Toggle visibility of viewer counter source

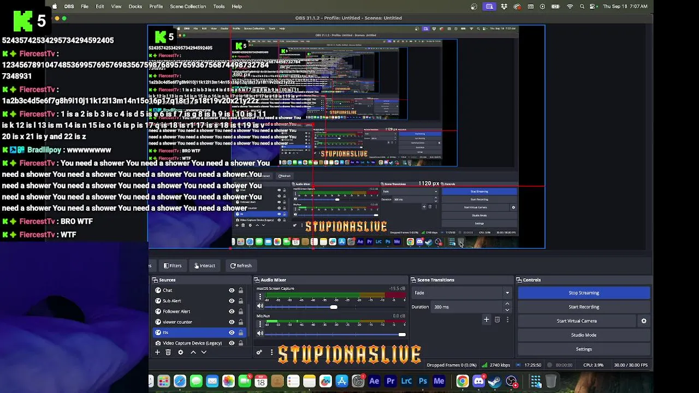click(232, 322)
